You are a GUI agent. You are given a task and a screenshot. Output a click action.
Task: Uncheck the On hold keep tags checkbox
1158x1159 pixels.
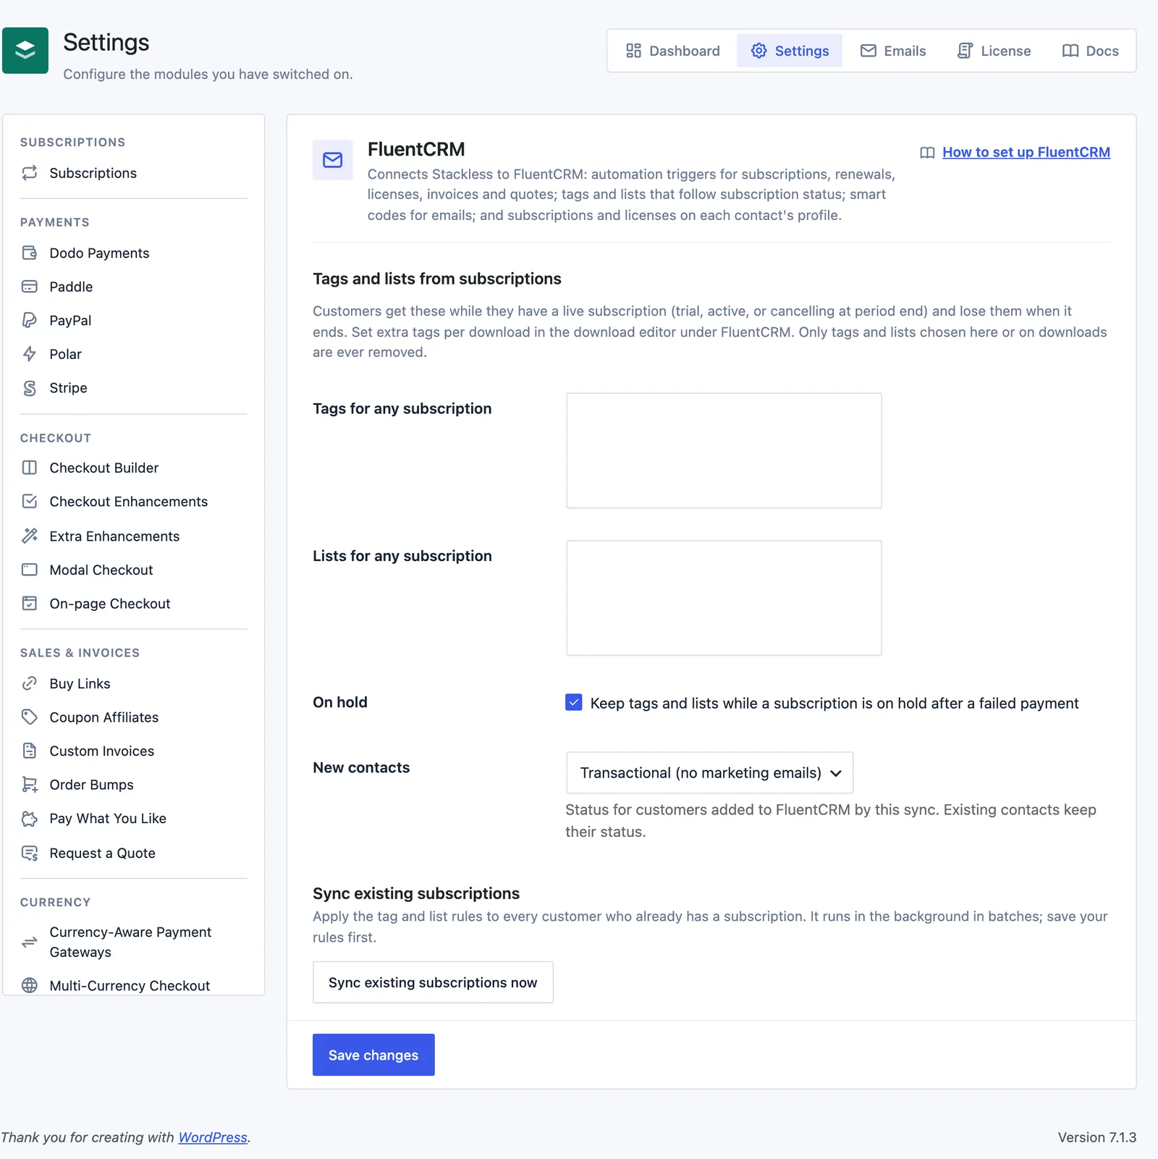click(x=573, y=702)
